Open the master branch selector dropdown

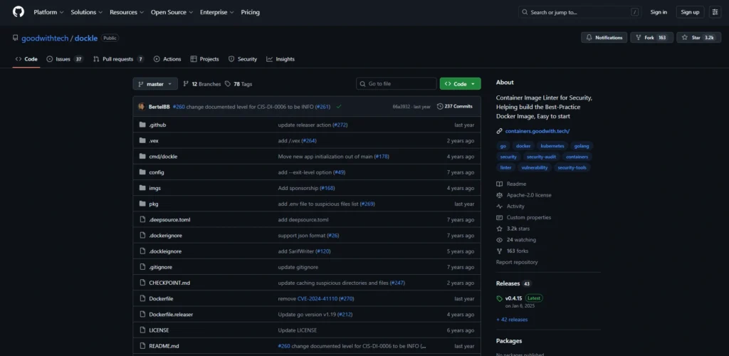[x=155, y=83]
